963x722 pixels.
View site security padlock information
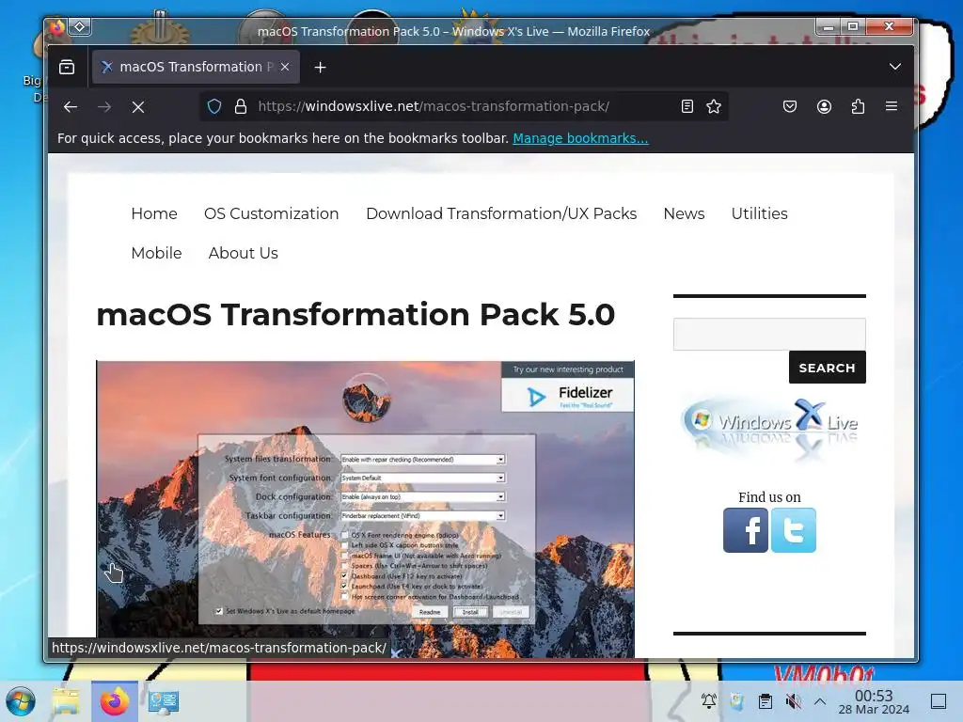pos(241,106)
